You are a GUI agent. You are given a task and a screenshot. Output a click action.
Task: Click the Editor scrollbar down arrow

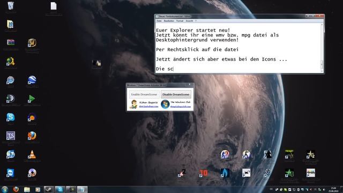click(x=322, y=71)
